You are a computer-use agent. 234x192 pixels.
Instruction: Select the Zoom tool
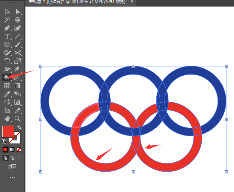(18, 119)
